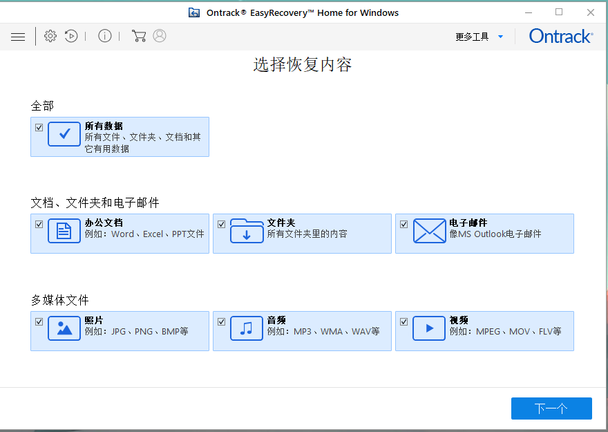Click the 音频 music note icon

pos(247,328)
